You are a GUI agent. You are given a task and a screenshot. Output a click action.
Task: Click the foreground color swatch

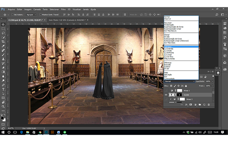[x=2, y=118]
